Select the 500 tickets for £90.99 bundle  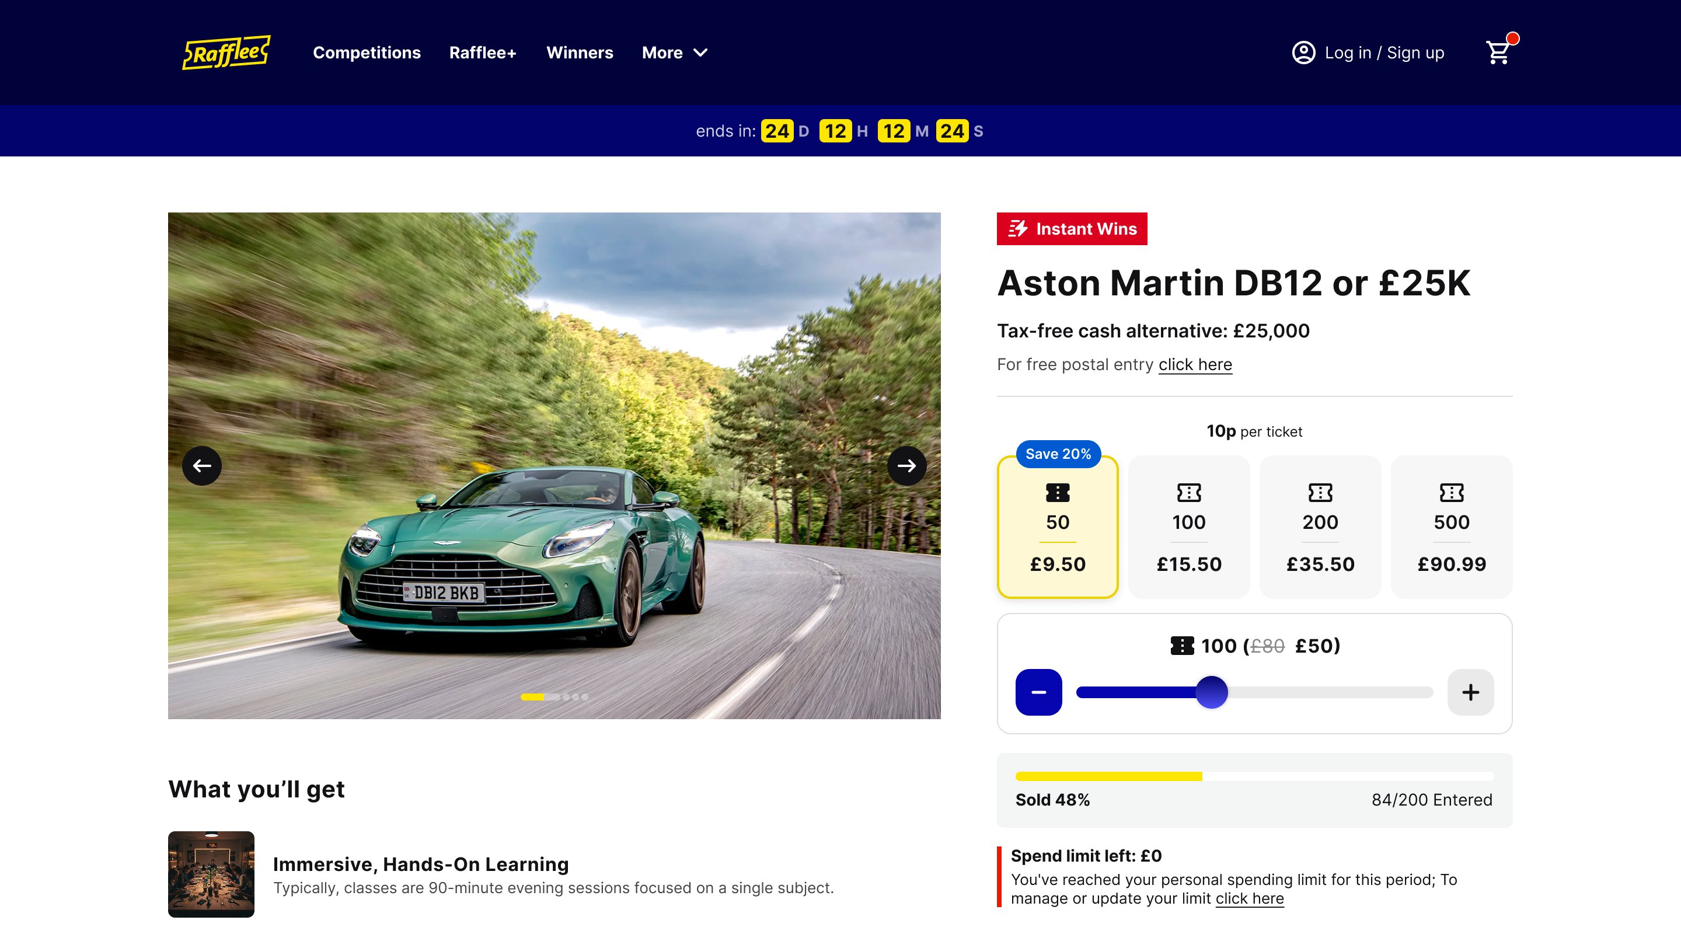pos(1451,527)
